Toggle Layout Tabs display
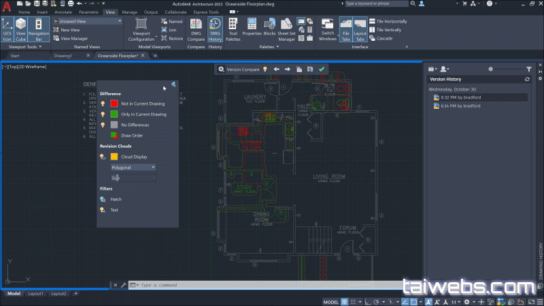 point(360,30)
